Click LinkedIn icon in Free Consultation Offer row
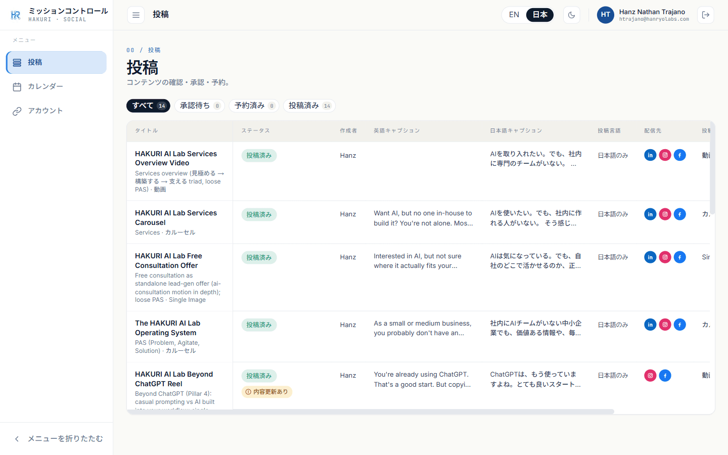The height and width of the screenshot is (455, 728). pos(650,257)
